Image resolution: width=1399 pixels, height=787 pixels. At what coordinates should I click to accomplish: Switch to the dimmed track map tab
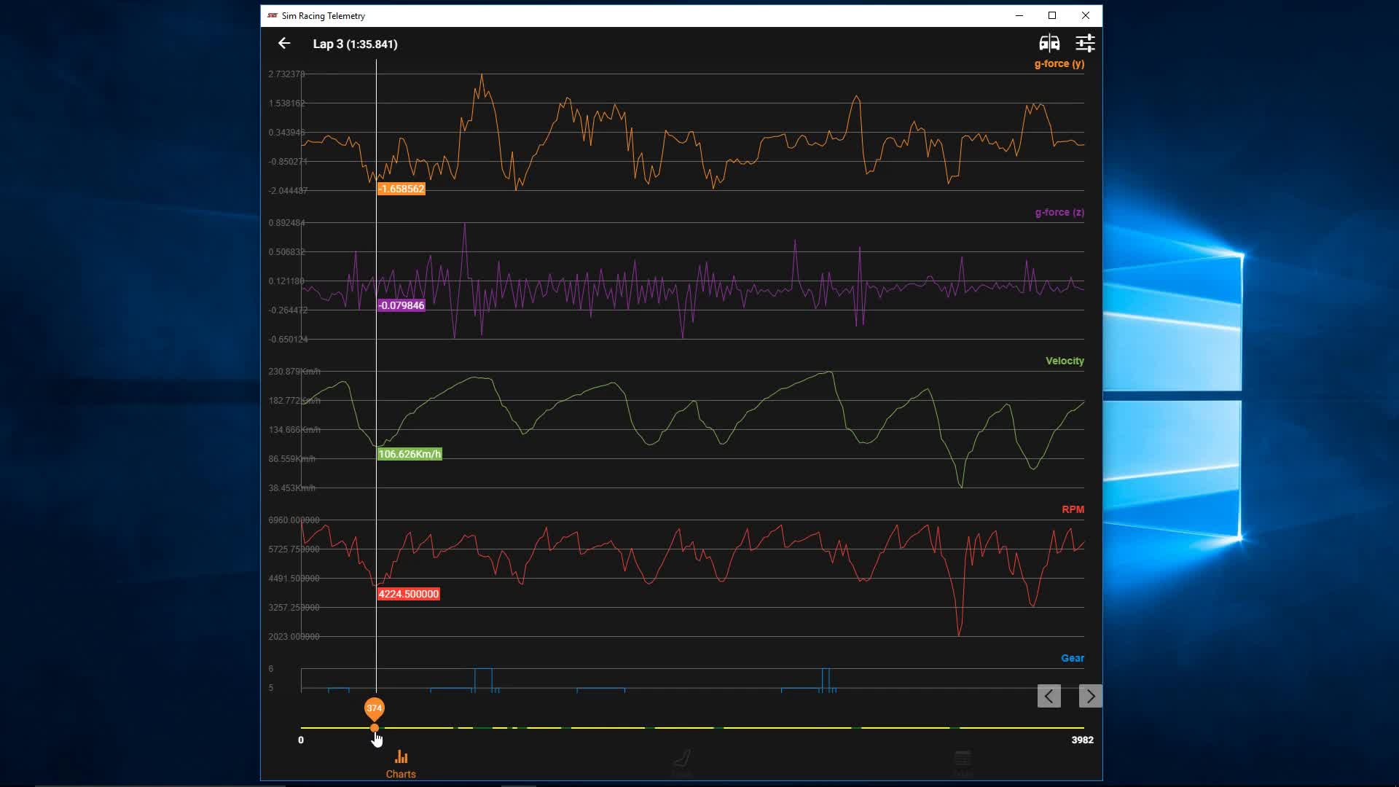tap(682, 763)
